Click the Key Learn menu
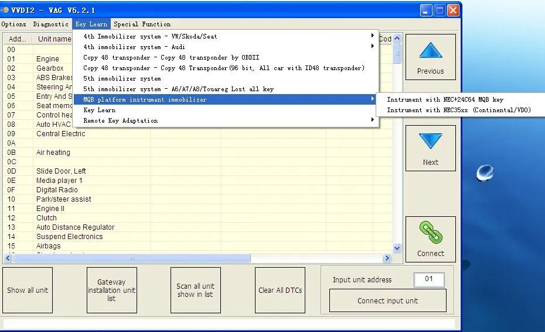The width and height of the screenshot is (545, 332). pos(91,25)
